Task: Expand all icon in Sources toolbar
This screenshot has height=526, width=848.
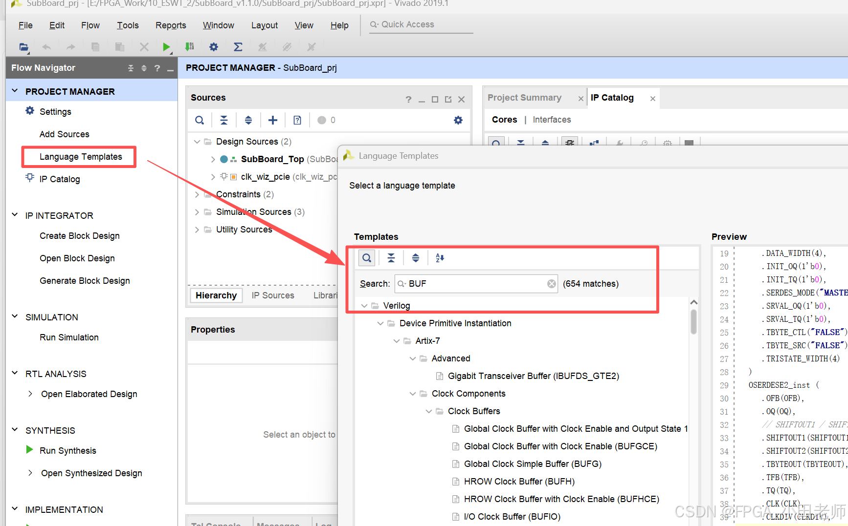Action: point(248,120)
